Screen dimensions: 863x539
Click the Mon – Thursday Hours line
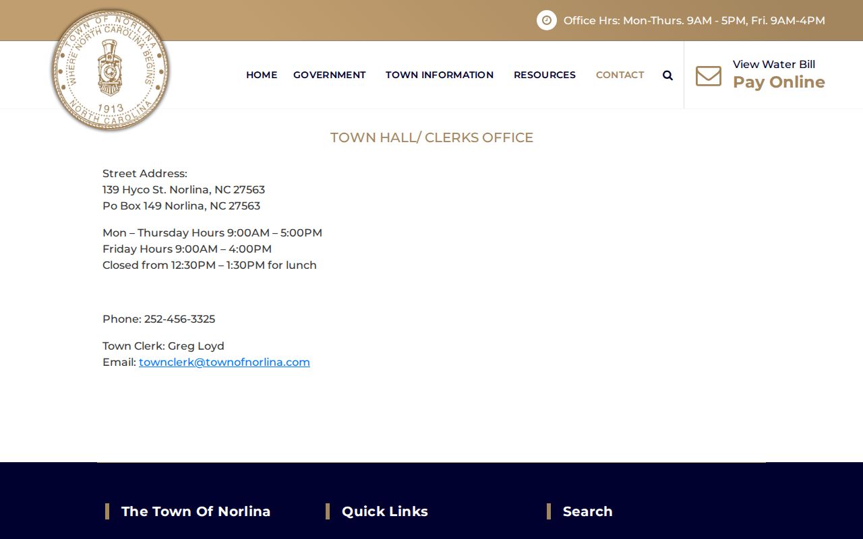(212, 232)
